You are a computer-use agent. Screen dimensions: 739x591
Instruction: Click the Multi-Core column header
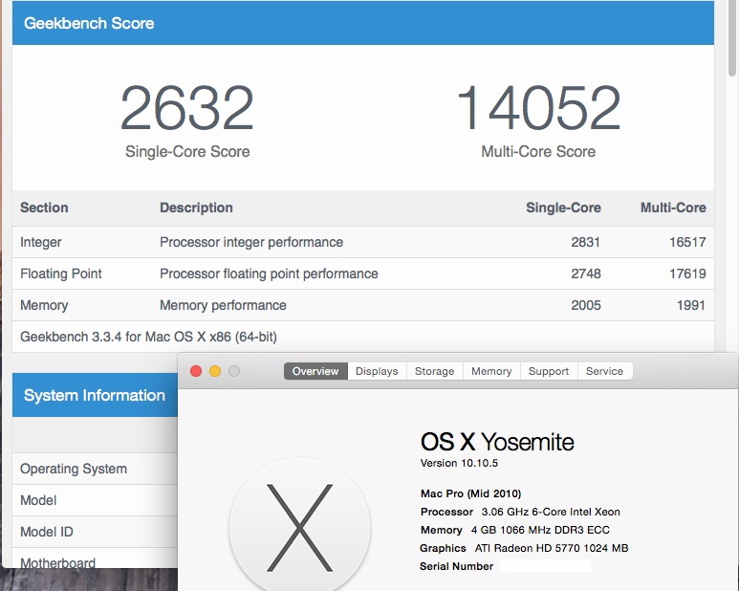point(673,208)
